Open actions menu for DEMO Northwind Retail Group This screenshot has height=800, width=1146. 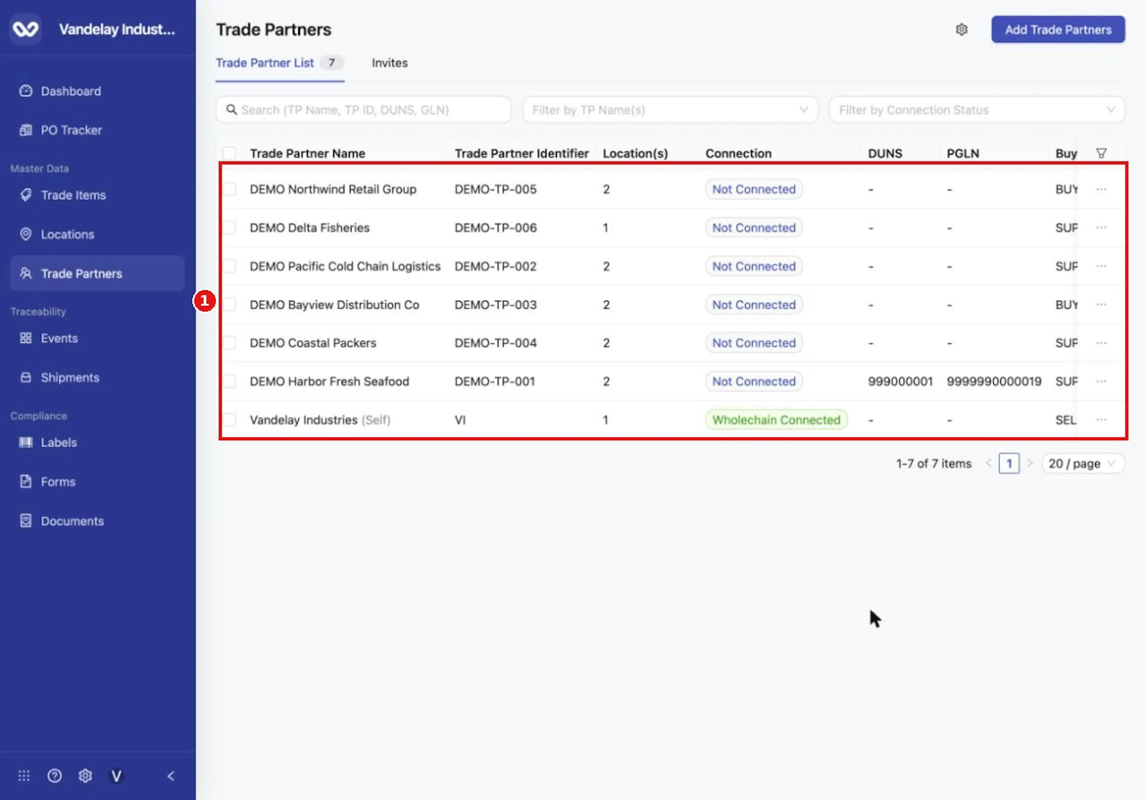(x=1101, y=189)
